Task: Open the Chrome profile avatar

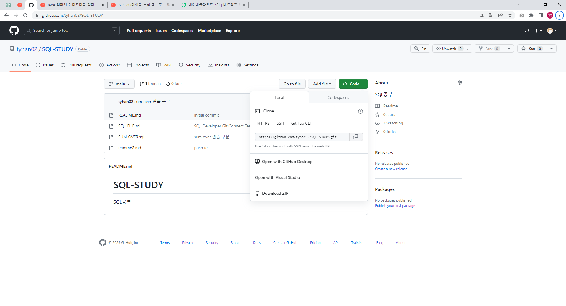Action: (x=550, y=15)
